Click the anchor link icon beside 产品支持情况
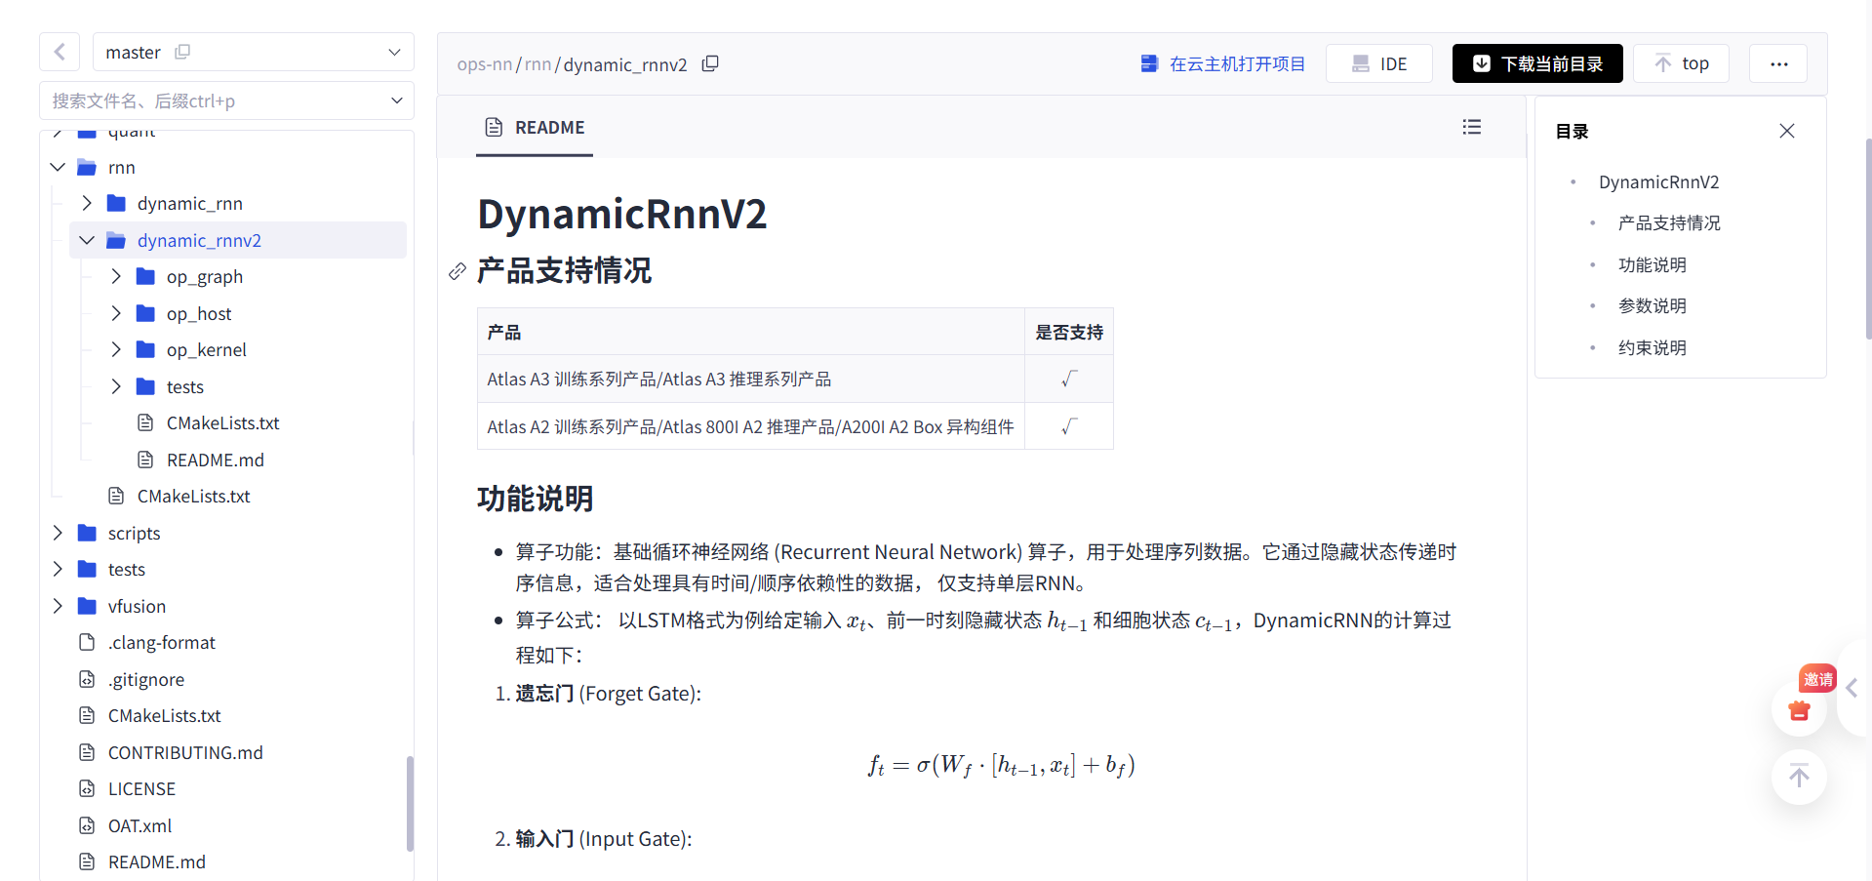Screen dimensions: 1872x881 (x=456, y=271)
